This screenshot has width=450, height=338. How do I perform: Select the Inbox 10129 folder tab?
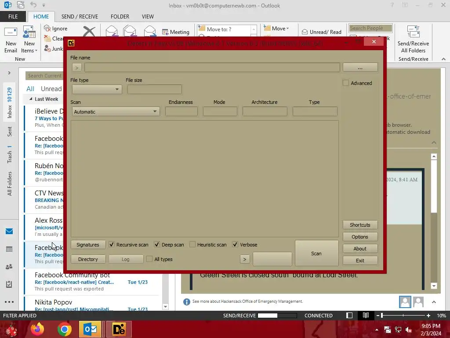[x=10, y=103]
